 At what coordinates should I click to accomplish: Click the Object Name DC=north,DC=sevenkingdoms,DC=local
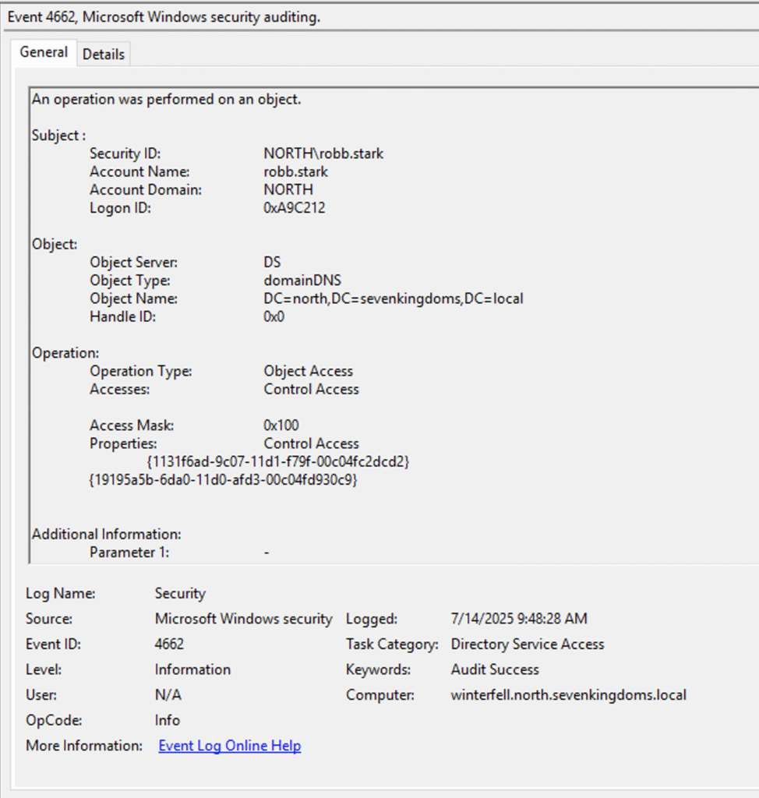(393, 298)
